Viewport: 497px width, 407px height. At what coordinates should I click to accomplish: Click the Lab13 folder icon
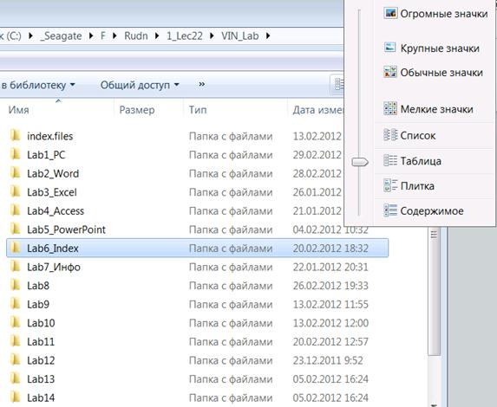coord(15,378)
